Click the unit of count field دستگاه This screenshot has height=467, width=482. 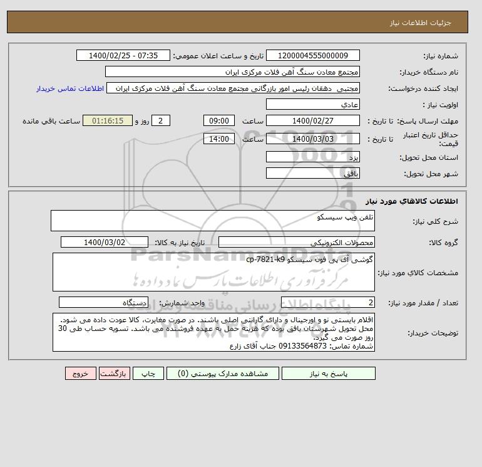(103, 302)
